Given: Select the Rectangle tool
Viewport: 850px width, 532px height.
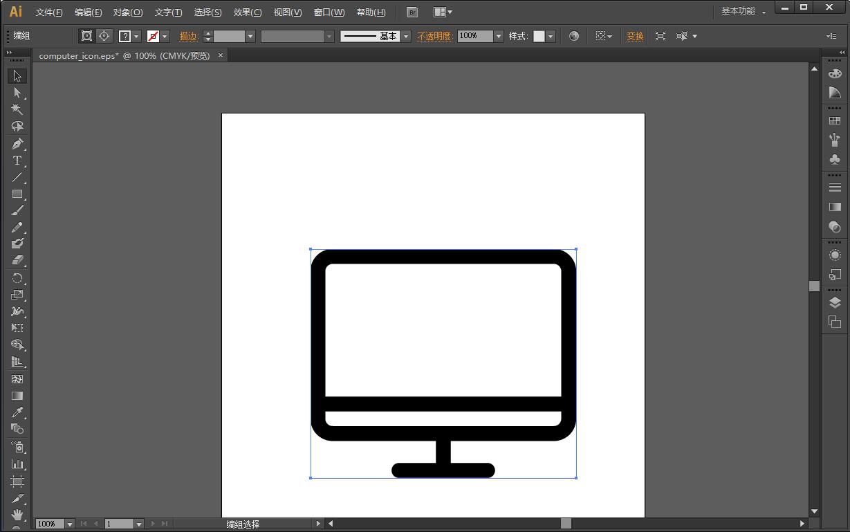Looking at the screenshot, I should (x=17, y=194).
